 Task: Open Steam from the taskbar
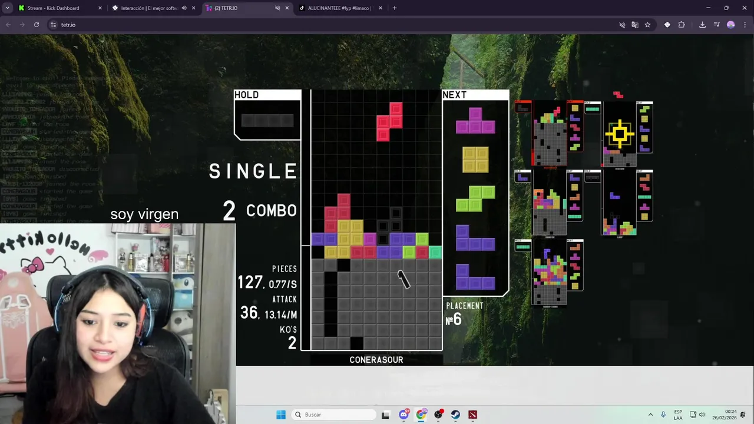(455, 415)
